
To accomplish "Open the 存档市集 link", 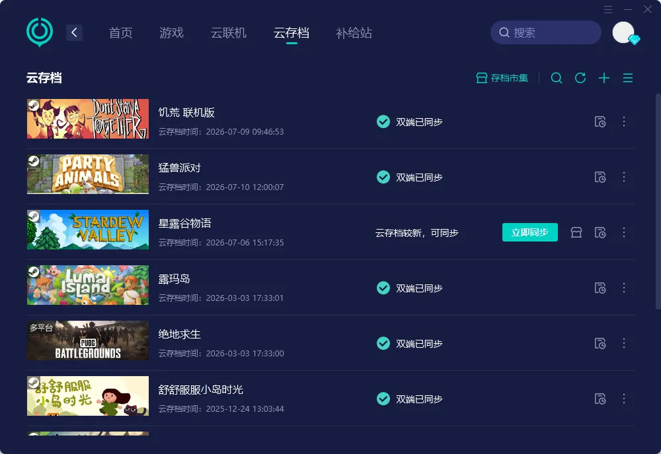I will (502, 78).
